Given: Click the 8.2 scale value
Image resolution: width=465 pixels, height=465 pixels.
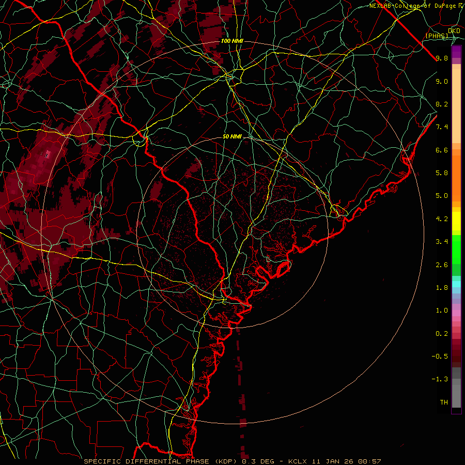Looking at the screenshot, I should (442, 104).
